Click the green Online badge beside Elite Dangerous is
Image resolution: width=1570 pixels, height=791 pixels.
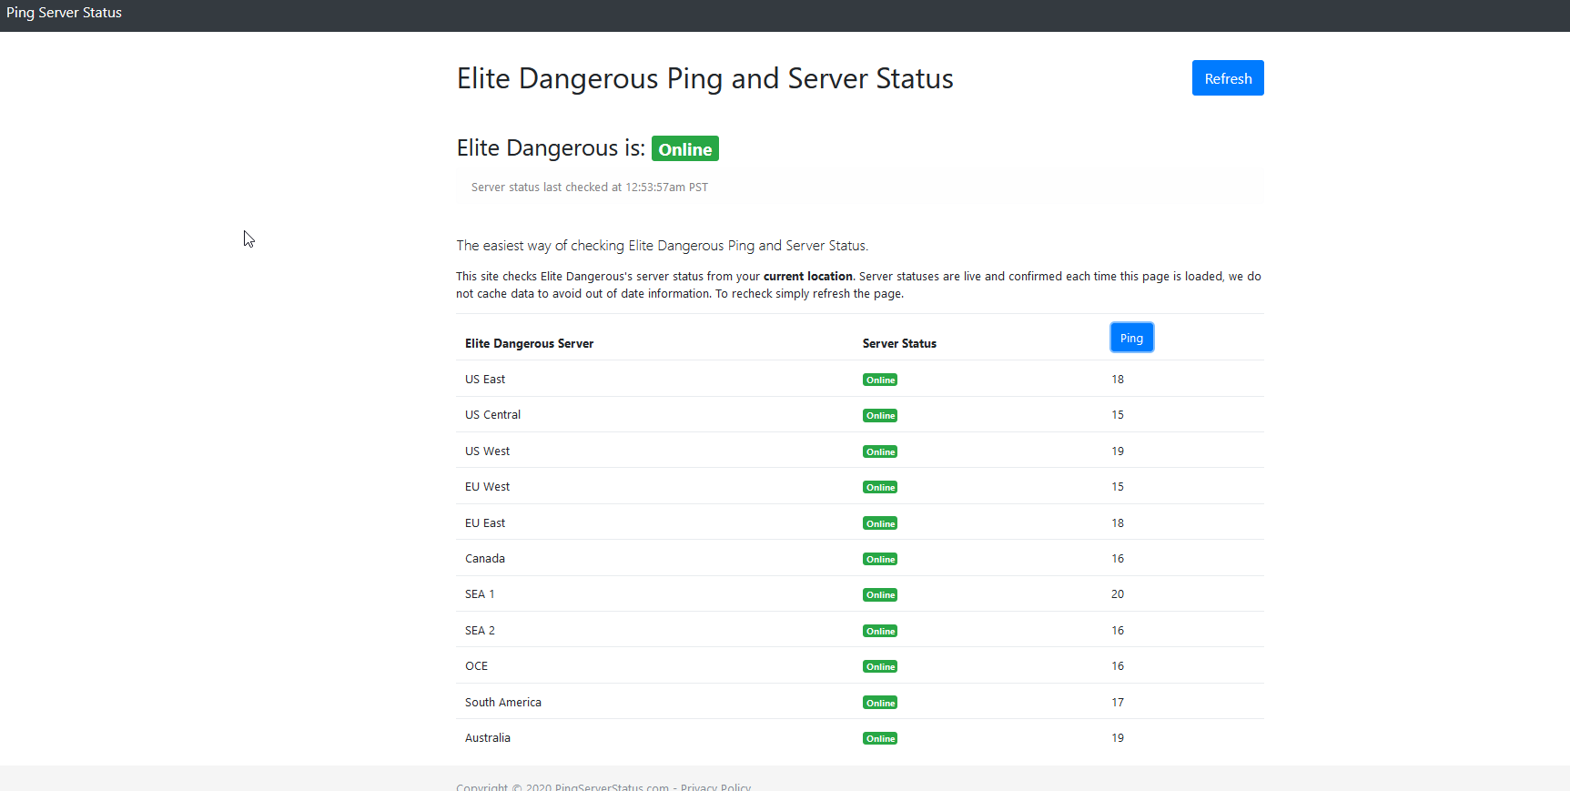(685, 149)
